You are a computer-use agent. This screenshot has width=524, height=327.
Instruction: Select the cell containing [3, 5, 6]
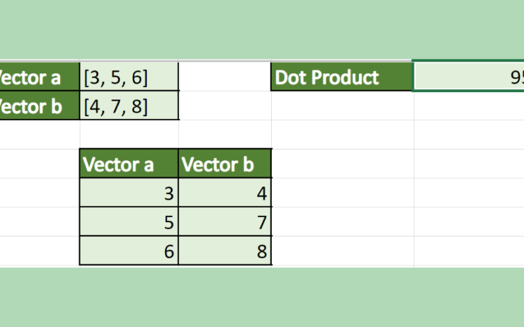point(129,77)
